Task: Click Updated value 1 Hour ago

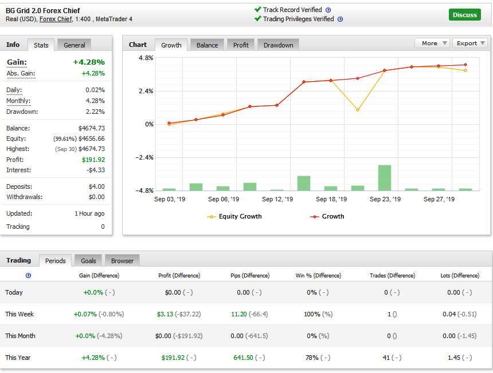Action: point(89,213)
